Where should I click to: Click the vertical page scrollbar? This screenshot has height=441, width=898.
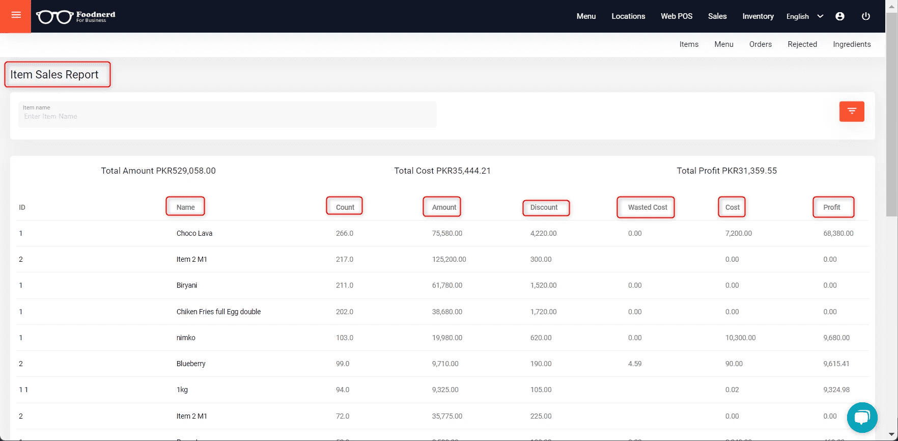click(891, 115)
